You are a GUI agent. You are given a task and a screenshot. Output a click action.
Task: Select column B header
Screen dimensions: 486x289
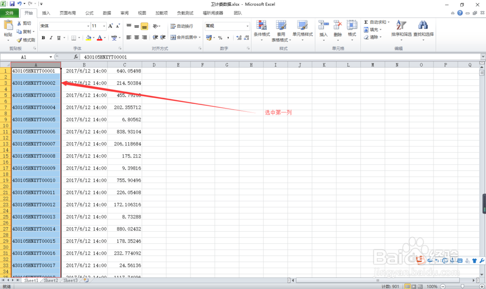tap(84, 65)
